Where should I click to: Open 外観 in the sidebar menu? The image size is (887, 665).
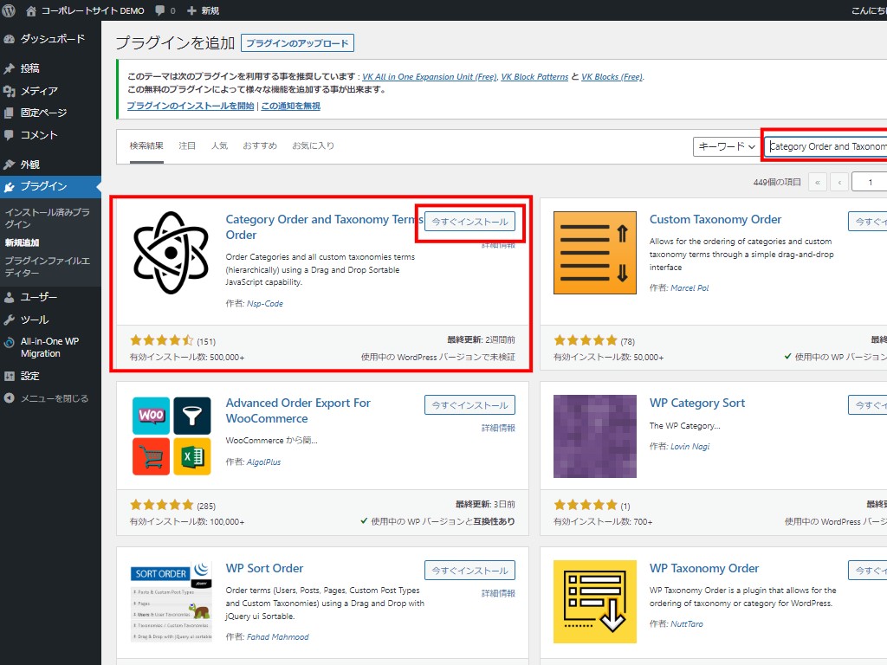pyautogui.click(x=30, y=165)
